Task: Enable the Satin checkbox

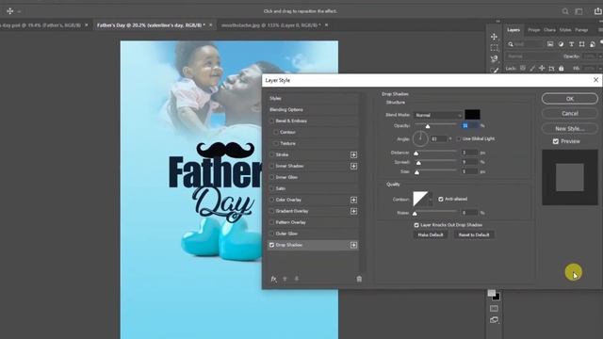Action: [x=272, y=188]
